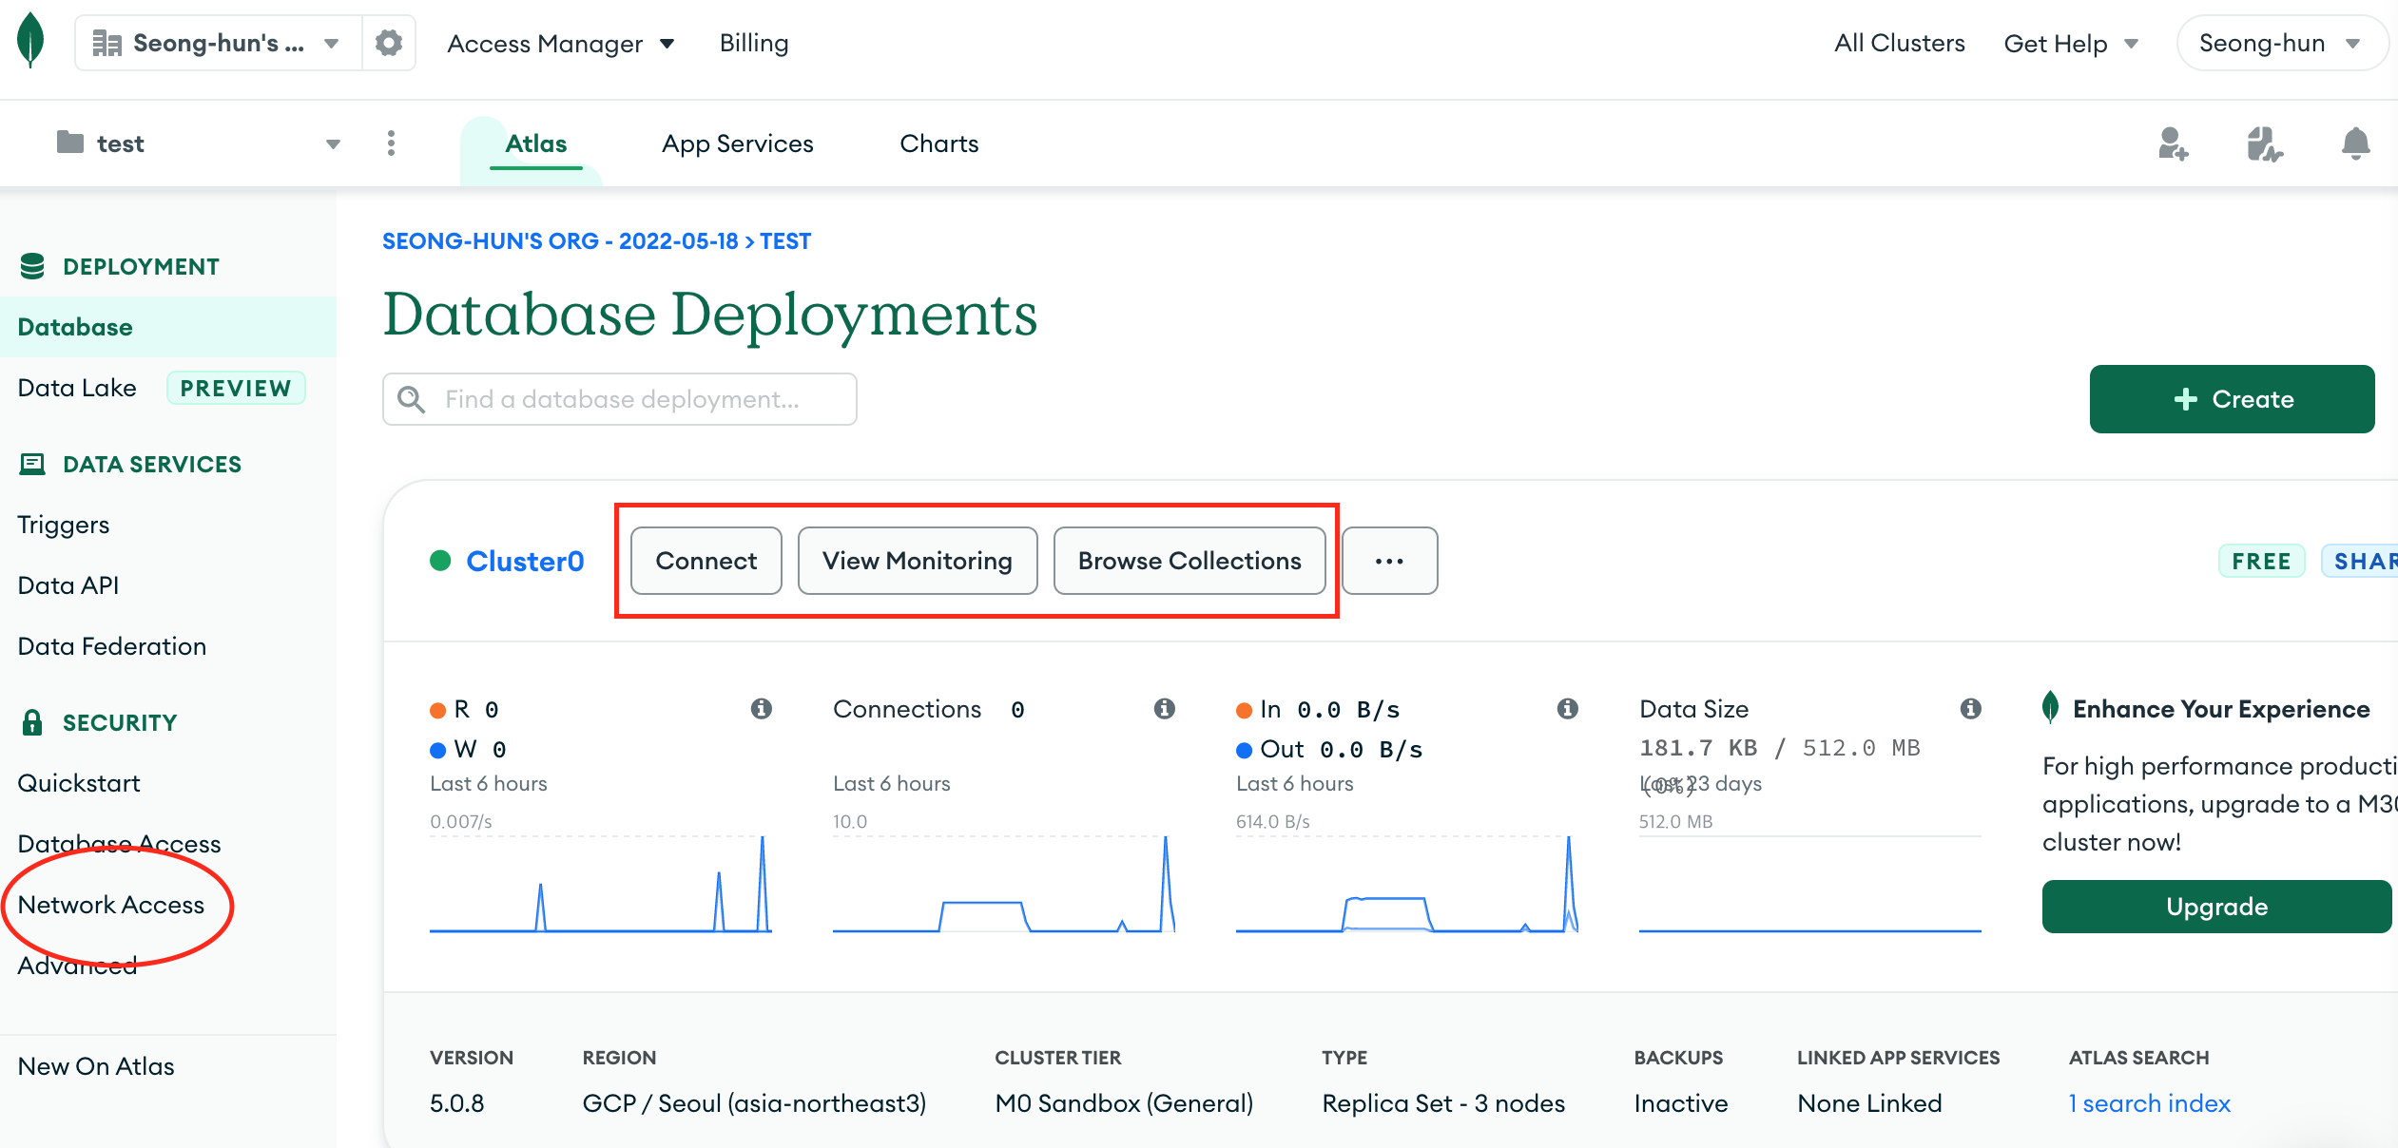
Task: Click info icon beside R/W operations
Action: (761, 708)
